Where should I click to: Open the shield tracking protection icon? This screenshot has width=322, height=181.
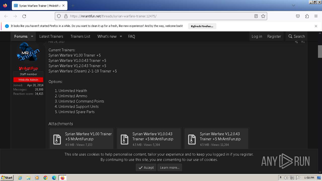(59, 16)
